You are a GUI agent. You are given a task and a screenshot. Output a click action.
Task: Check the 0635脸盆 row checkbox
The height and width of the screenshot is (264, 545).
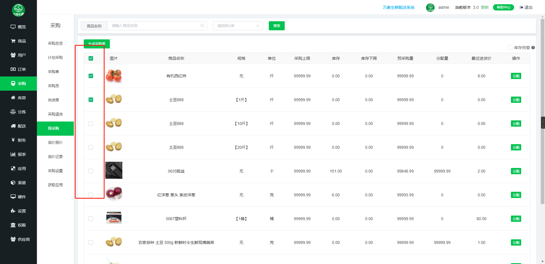pos(91,171)
